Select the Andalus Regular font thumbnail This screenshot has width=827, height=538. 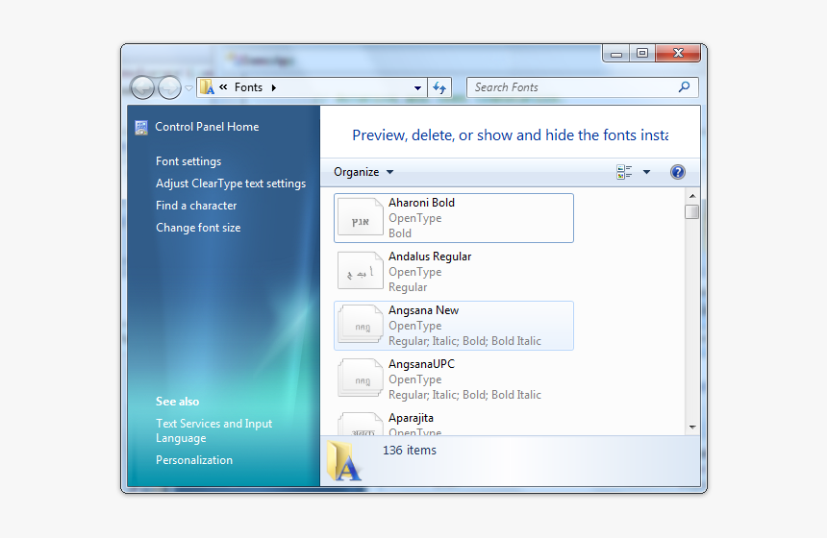point(361,271)
